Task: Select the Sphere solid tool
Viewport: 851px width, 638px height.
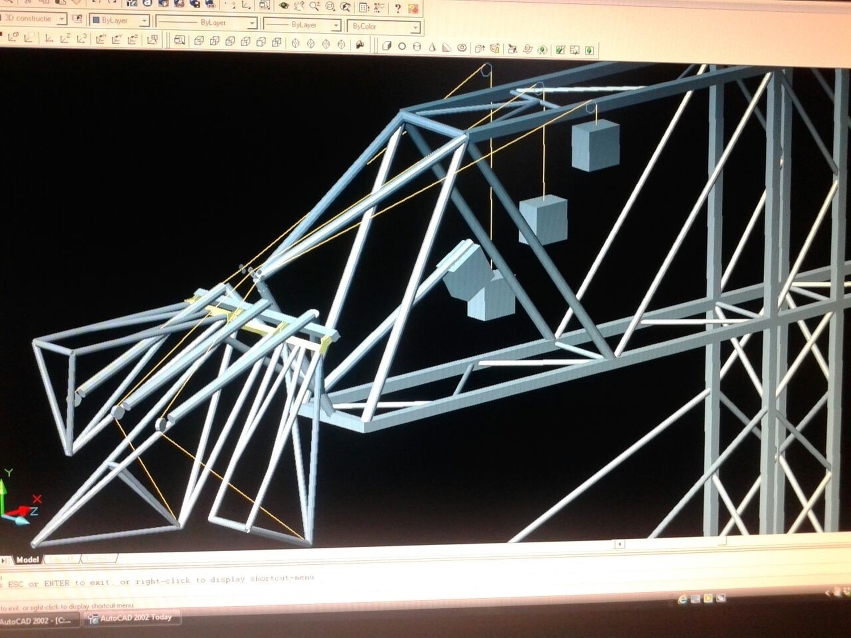Action: point(402,47)
